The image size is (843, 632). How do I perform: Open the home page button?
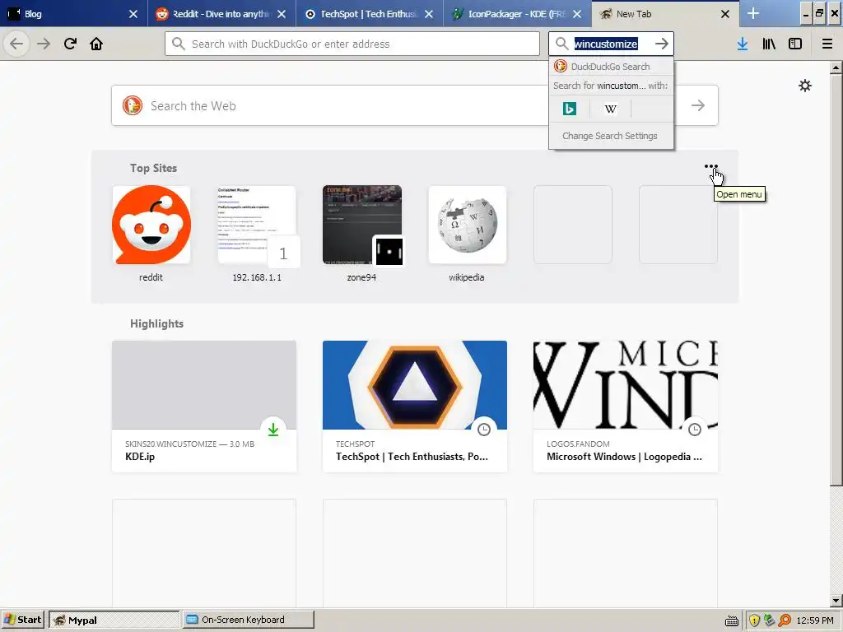[96, 44]
